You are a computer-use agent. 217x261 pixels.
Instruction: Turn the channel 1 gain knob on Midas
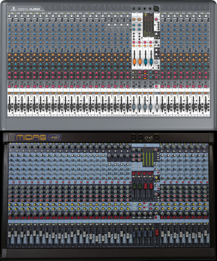(x=11, y=147)
